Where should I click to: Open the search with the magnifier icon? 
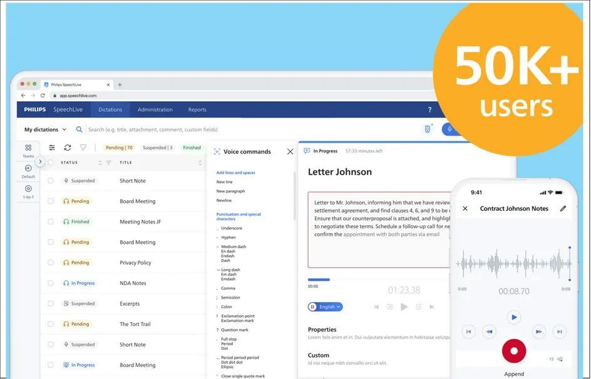79,129
